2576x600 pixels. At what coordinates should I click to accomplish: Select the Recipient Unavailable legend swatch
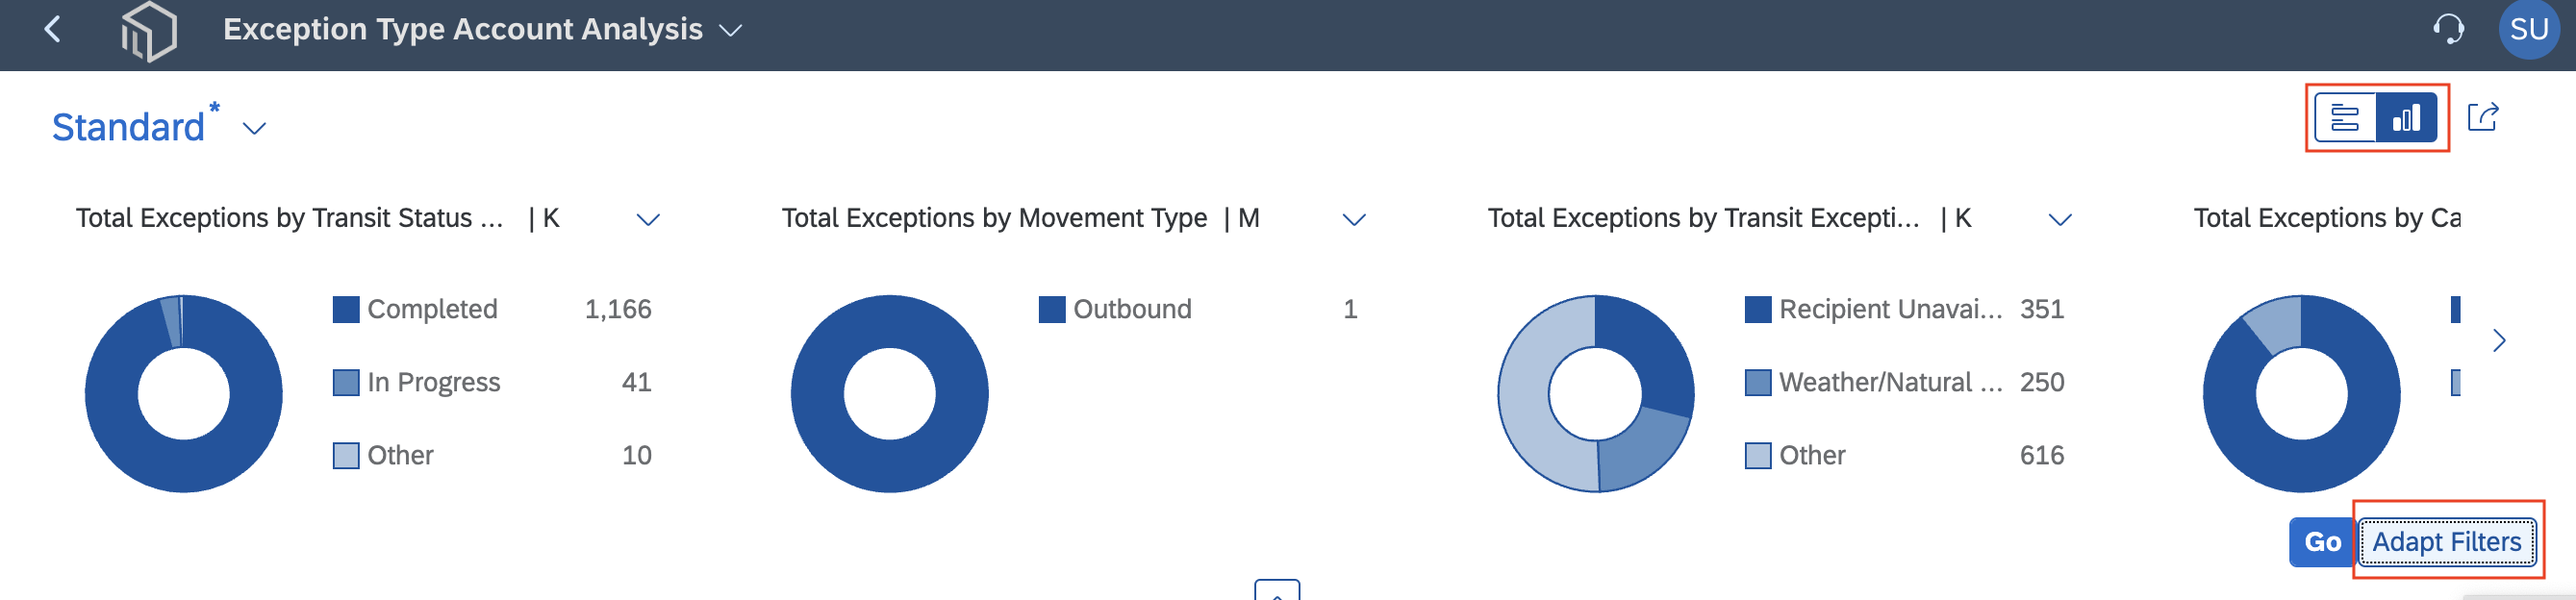pyautogui.click(x=1758, y=310)
